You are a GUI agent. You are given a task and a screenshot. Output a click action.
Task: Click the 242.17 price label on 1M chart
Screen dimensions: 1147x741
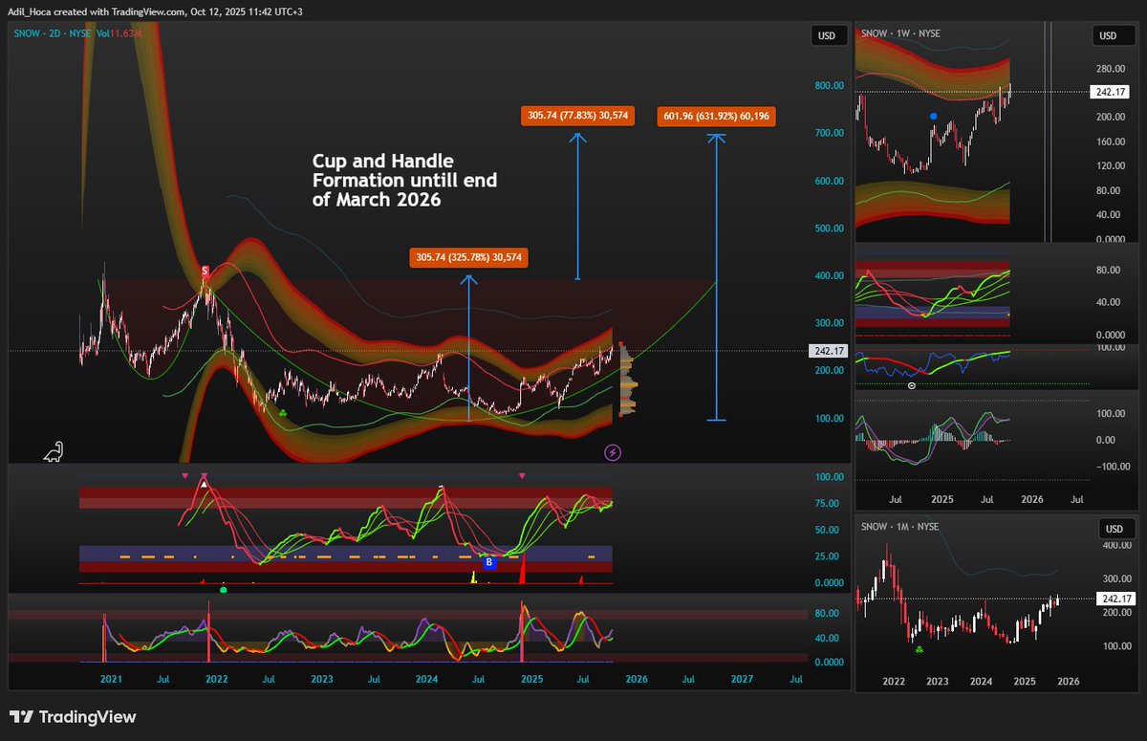(x=1115, y=599)
